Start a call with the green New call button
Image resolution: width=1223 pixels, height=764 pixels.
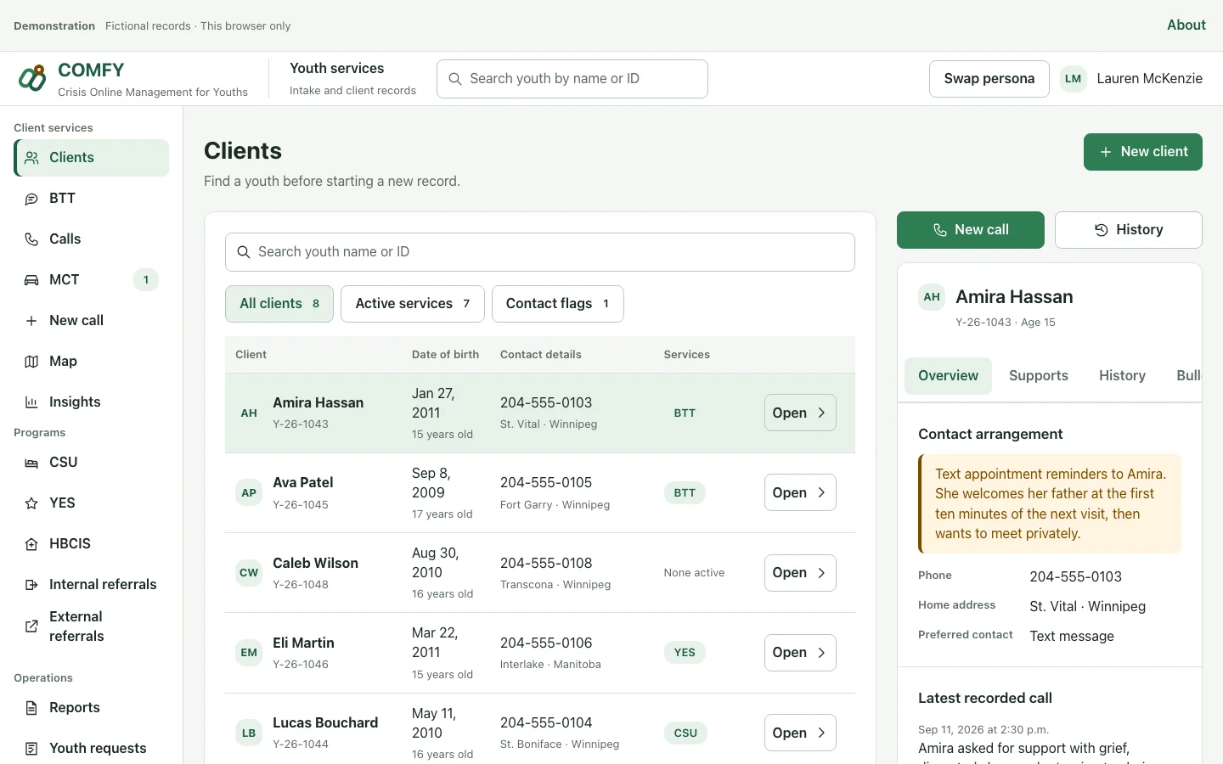[971, 230]
